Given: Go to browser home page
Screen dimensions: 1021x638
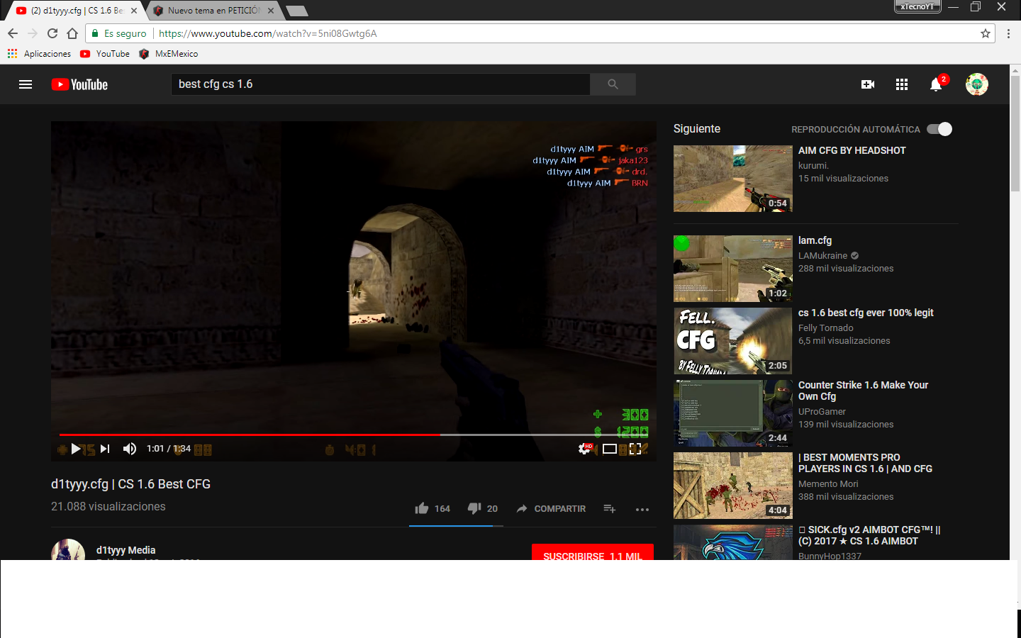Looking at the screenshot, I should pos(72,33).
